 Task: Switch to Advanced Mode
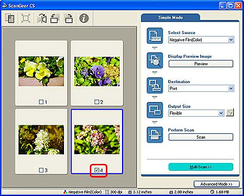tap(216, 184)
